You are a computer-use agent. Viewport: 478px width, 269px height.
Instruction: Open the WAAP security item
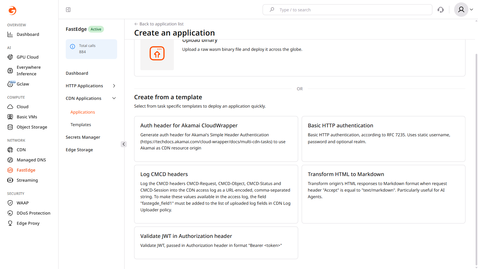click(x=23, y=203)
